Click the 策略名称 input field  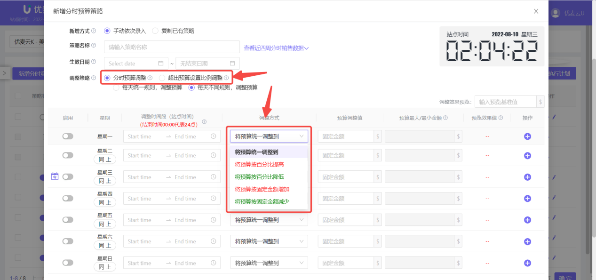tap(172, 47)
